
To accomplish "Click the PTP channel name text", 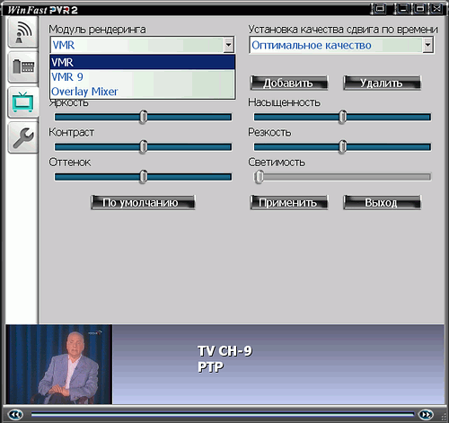I will (x=210, y=367).
